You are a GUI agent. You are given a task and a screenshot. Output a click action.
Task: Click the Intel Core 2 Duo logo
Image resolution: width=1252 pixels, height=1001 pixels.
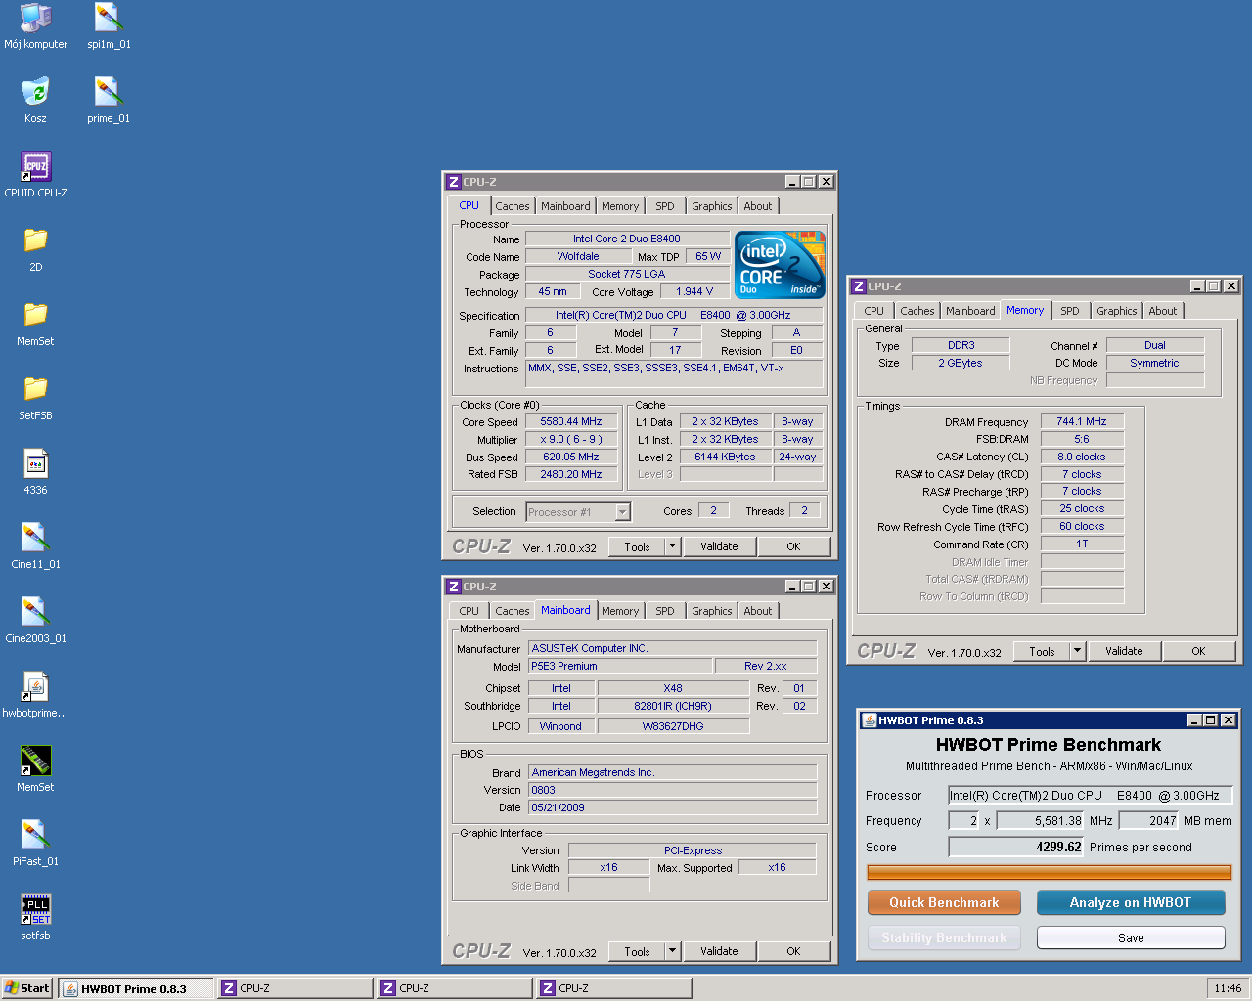click(x=780, y=264)
